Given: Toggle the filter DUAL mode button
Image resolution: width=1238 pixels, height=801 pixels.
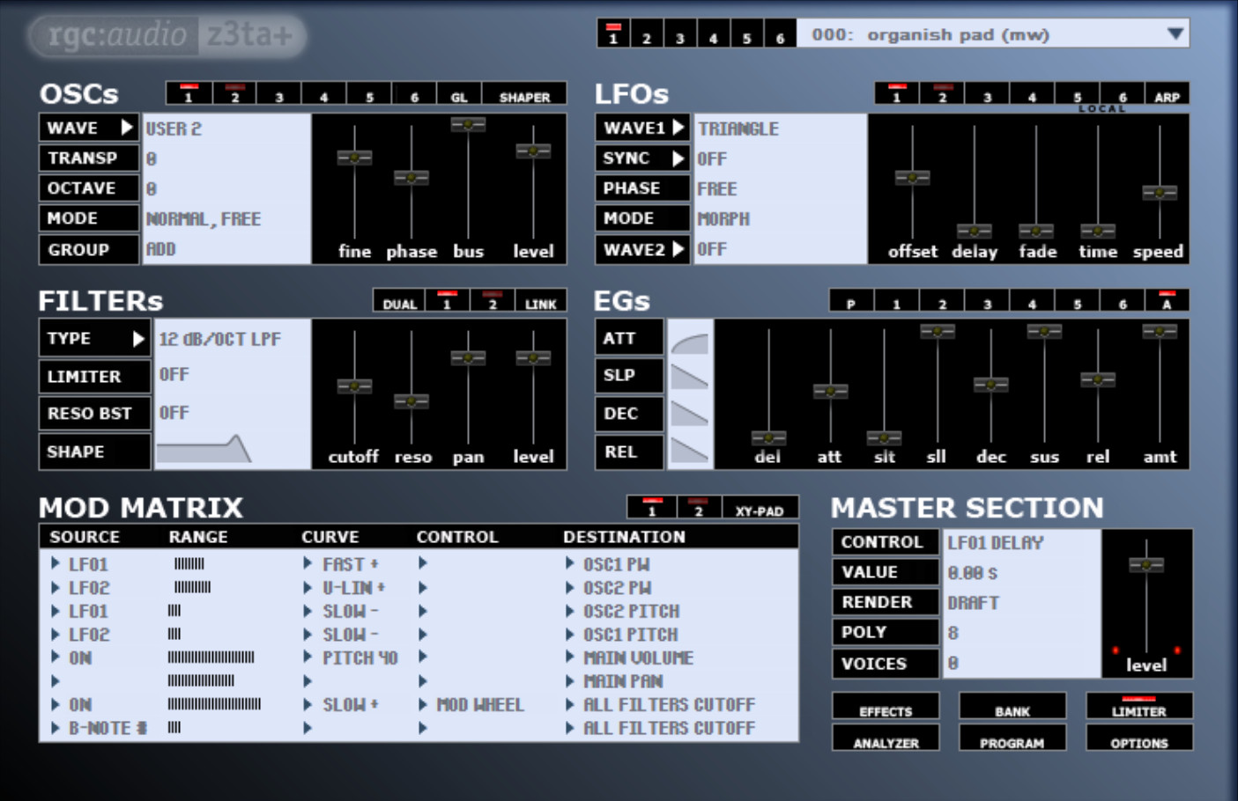Looking at the screenshot, I should (399, 301).
